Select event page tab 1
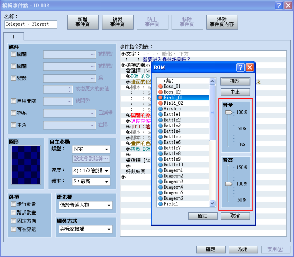The height and width of the screenshot is (257, 294). (14, 36)
